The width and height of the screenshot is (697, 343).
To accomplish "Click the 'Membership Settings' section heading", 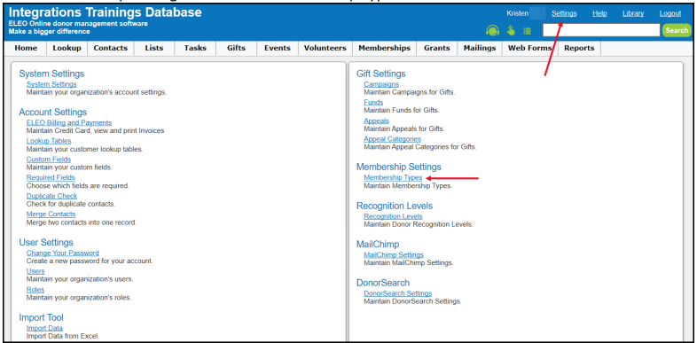I will pyautogui.click(x=399, y=167).
